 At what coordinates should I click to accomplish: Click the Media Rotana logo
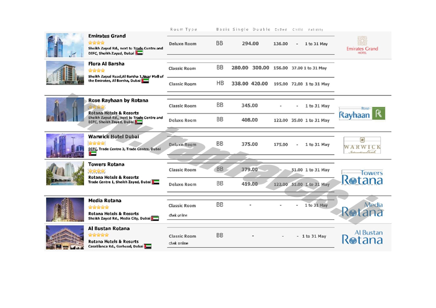(362, 210)
